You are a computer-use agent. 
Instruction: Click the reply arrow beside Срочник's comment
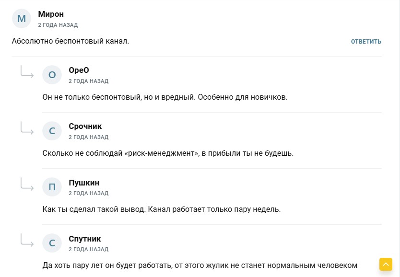[x=27, y=127]
